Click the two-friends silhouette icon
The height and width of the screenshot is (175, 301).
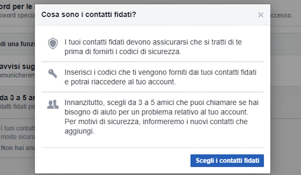[53, 104]
